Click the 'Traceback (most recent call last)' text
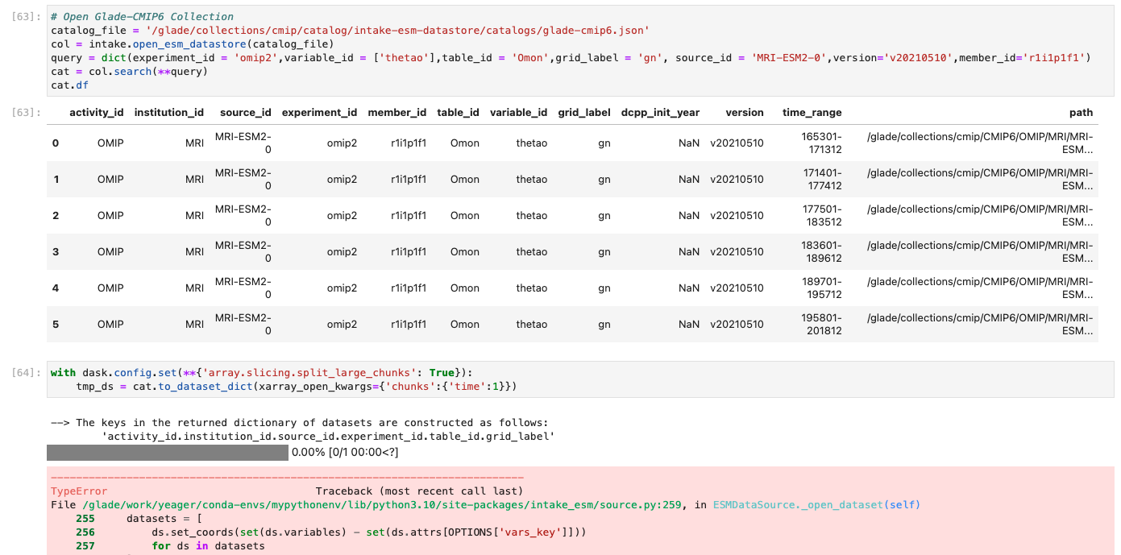Screen dimensions: 1121x555 [419, 491]
